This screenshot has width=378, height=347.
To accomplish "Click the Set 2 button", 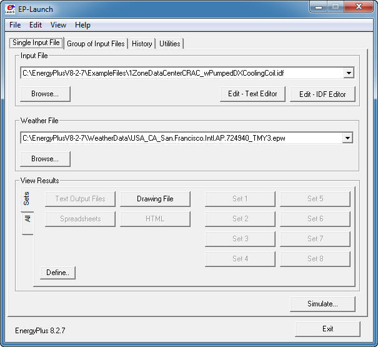I will point(240,219).
